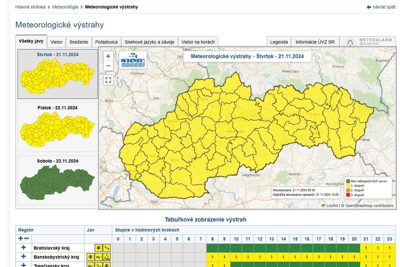
Task: Zoom in on the warnings map
Action: (x=108, y=56)
